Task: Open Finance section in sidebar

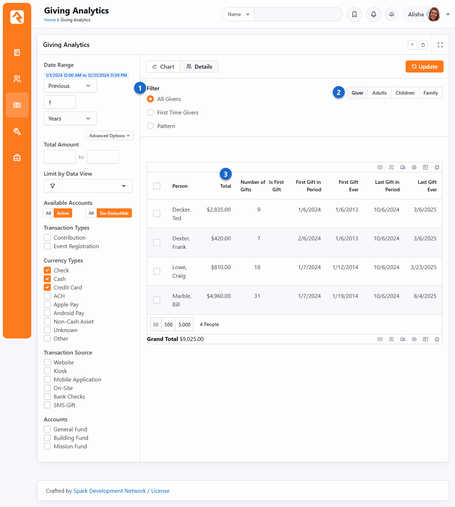Action: tap(17, 105)
